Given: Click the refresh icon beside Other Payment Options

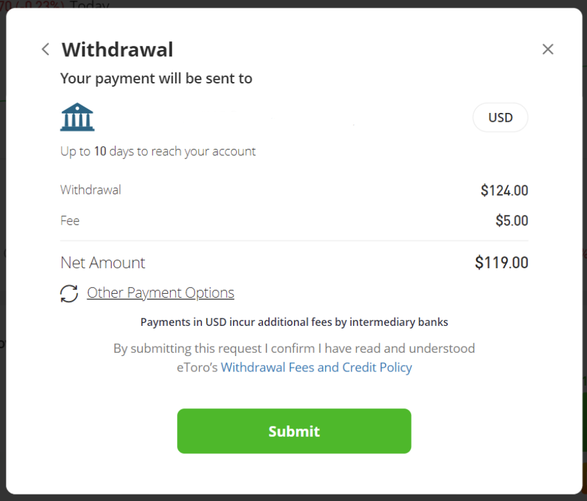Looking at the screenshot, I should coord(69,293).
